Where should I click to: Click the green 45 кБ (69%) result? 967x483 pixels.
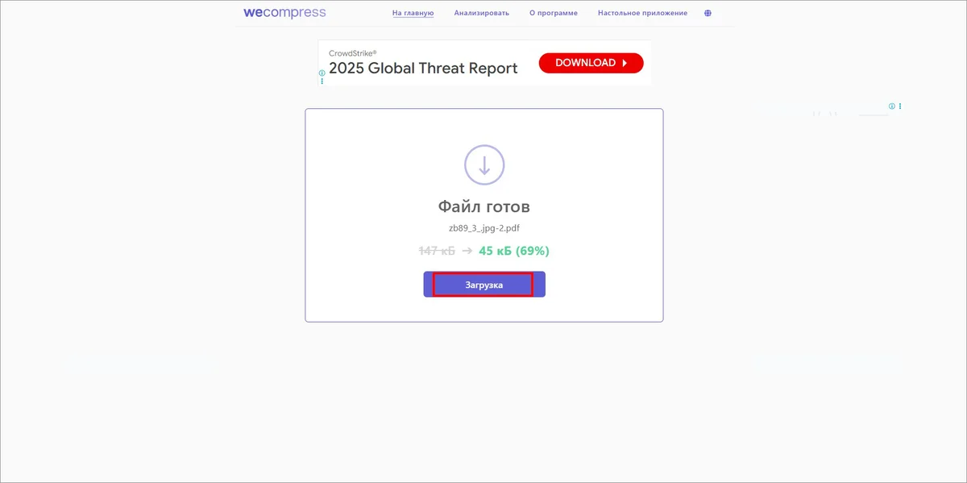tap(514, 251)
